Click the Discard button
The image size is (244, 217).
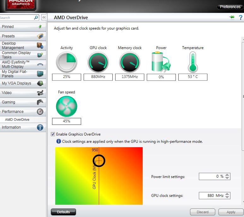(202, 212)
